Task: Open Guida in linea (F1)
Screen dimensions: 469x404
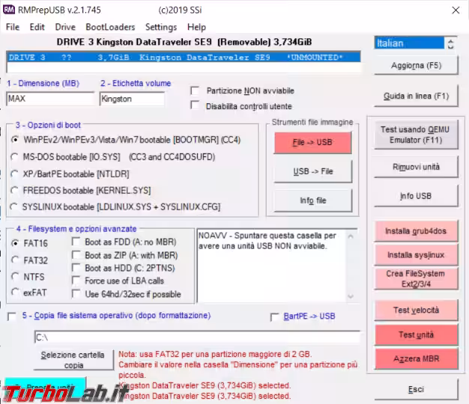Action: [x=416, y=96]
